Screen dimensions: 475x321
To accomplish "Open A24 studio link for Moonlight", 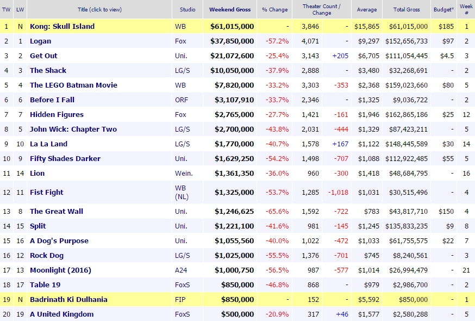I will 181,270.
